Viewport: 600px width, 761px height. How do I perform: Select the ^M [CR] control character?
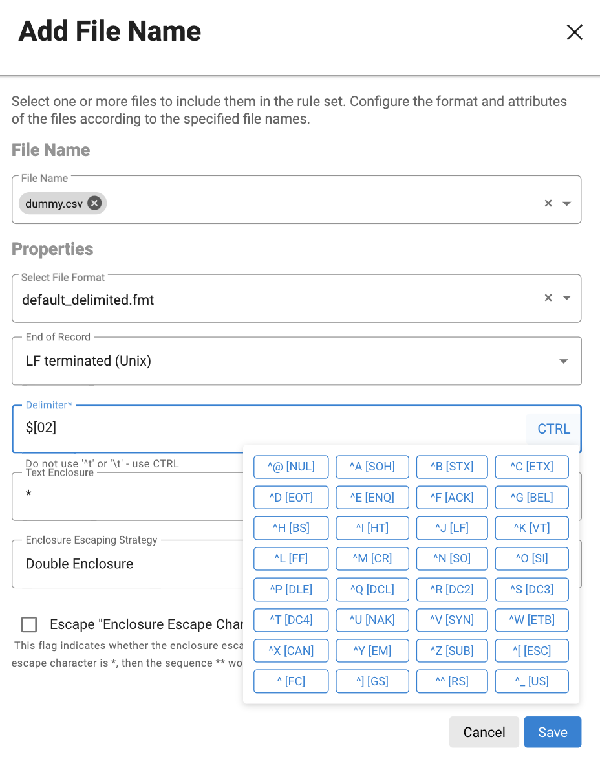[x=372, y=558]
